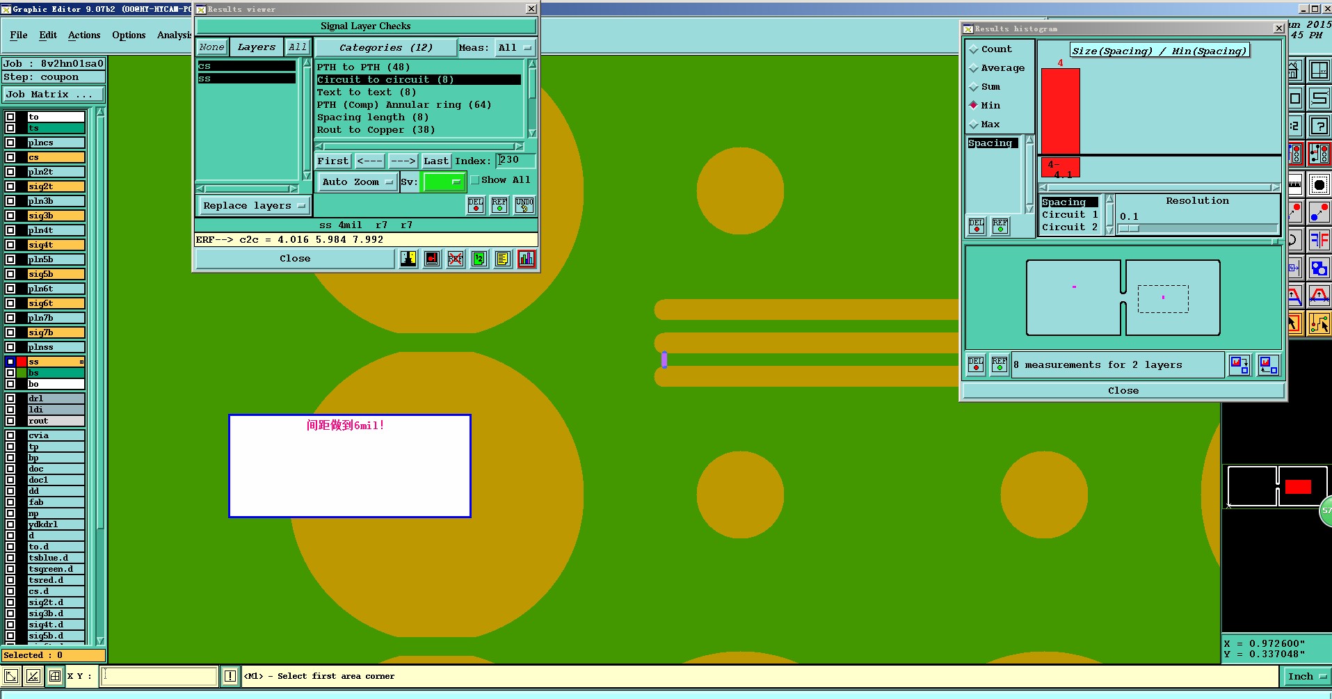This screenshot has width=1332, height=699.
Task: Click the traffic-light net connection icon
Action: coord(1319,154)
